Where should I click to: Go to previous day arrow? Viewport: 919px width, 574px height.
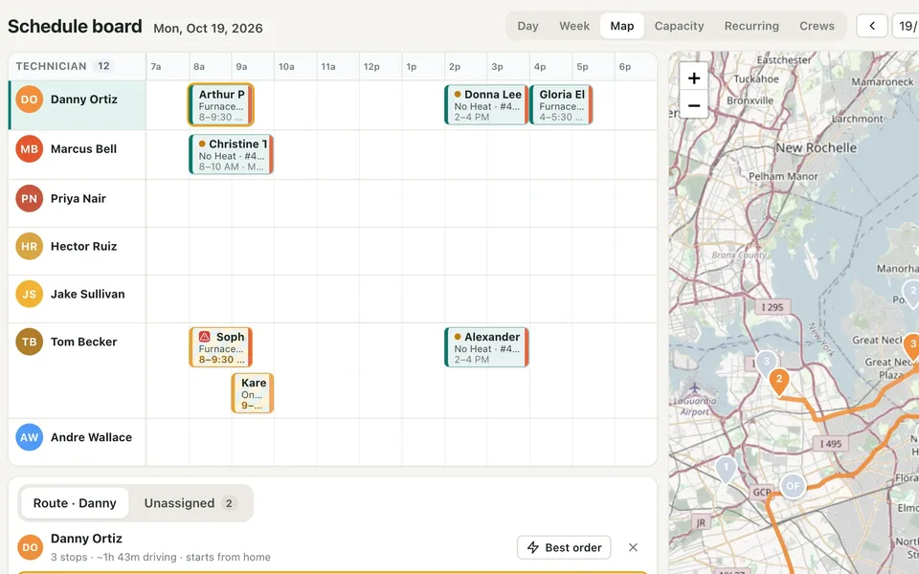coord(871,26)
